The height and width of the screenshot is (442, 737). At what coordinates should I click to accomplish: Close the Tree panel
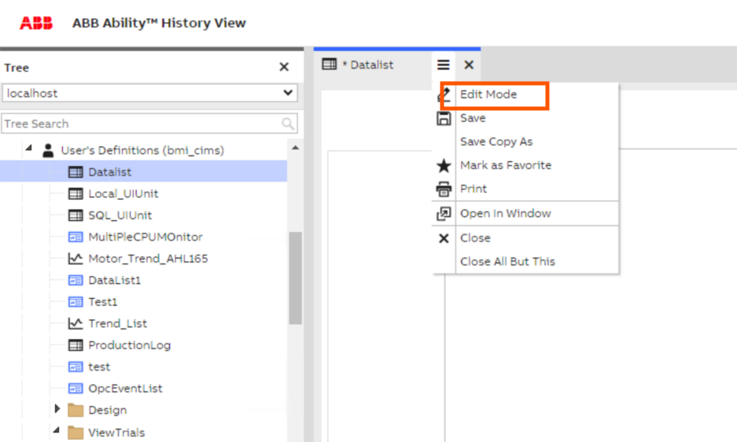(x=284, y=67)
